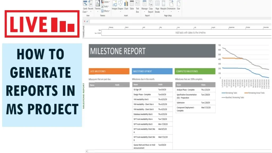Click the Table icon in the Insert group

tap(132, 4)
